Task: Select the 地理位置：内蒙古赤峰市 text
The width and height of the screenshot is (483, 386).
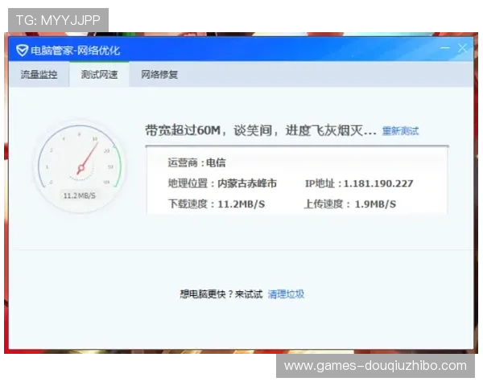Action: (222, 183)
